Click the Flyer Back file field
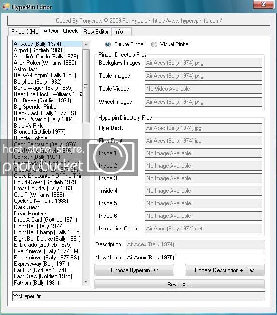The width and height of the screenshot is (277, 315). (x=203, y=128)
